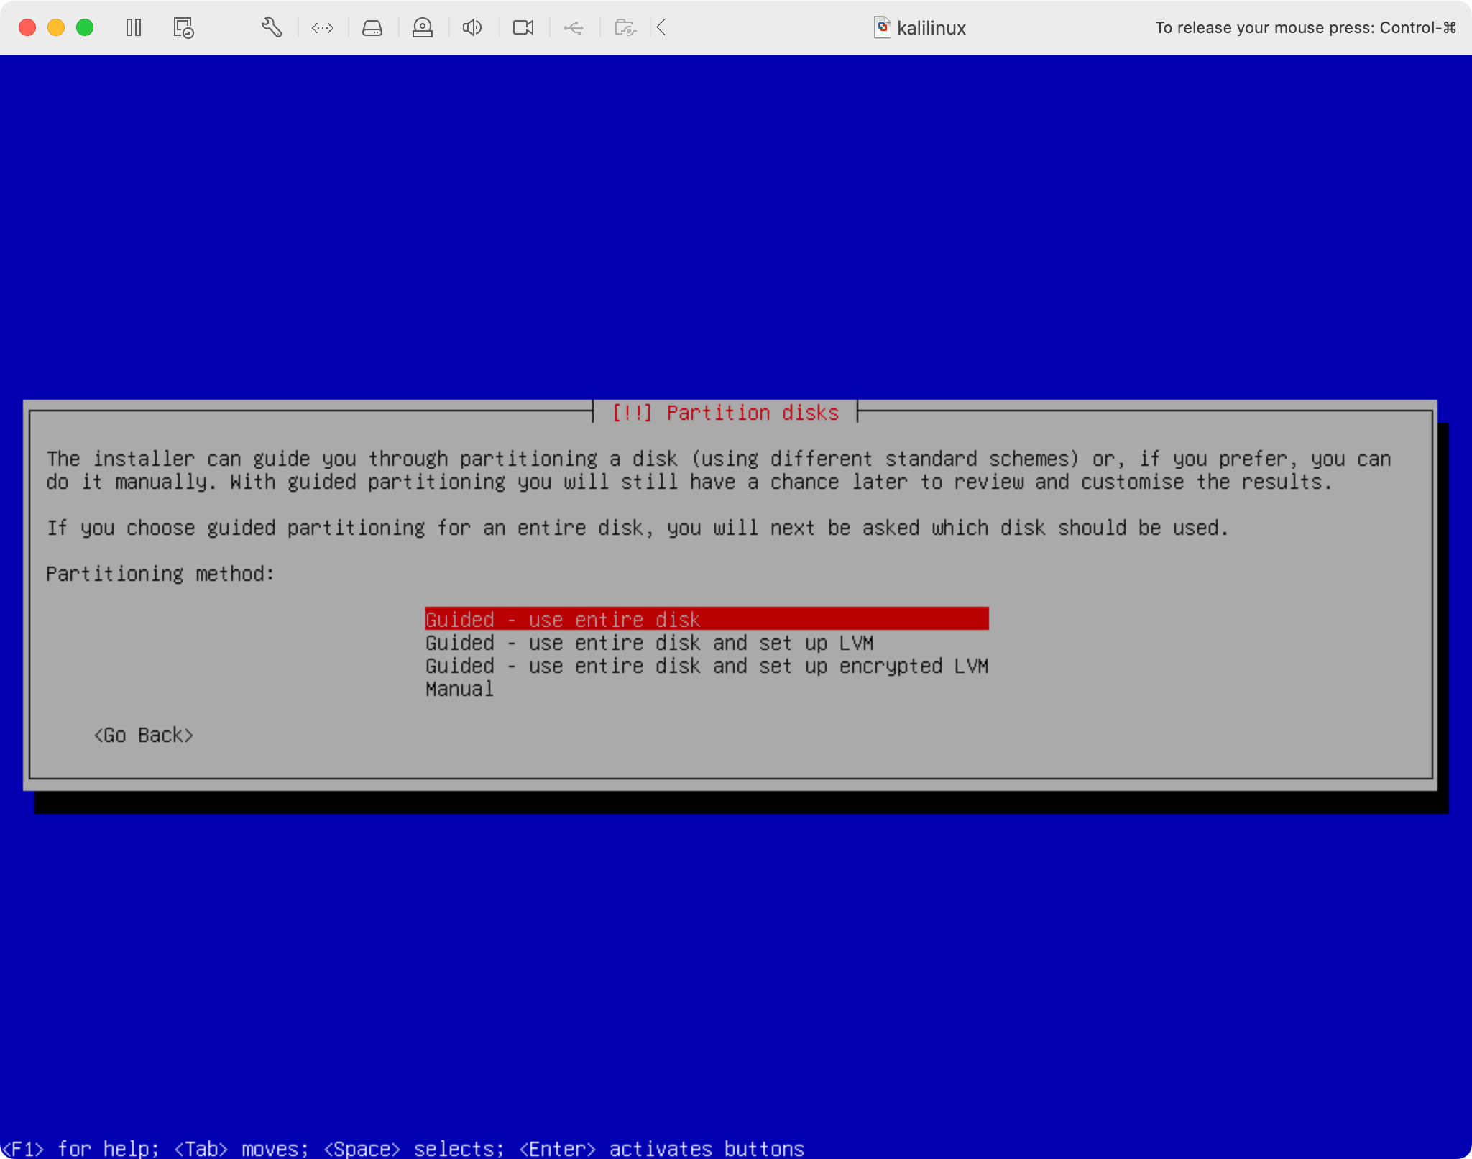Click the sound output speaker icon
Screen dimensions: 1472x1159
coord(472,27)
